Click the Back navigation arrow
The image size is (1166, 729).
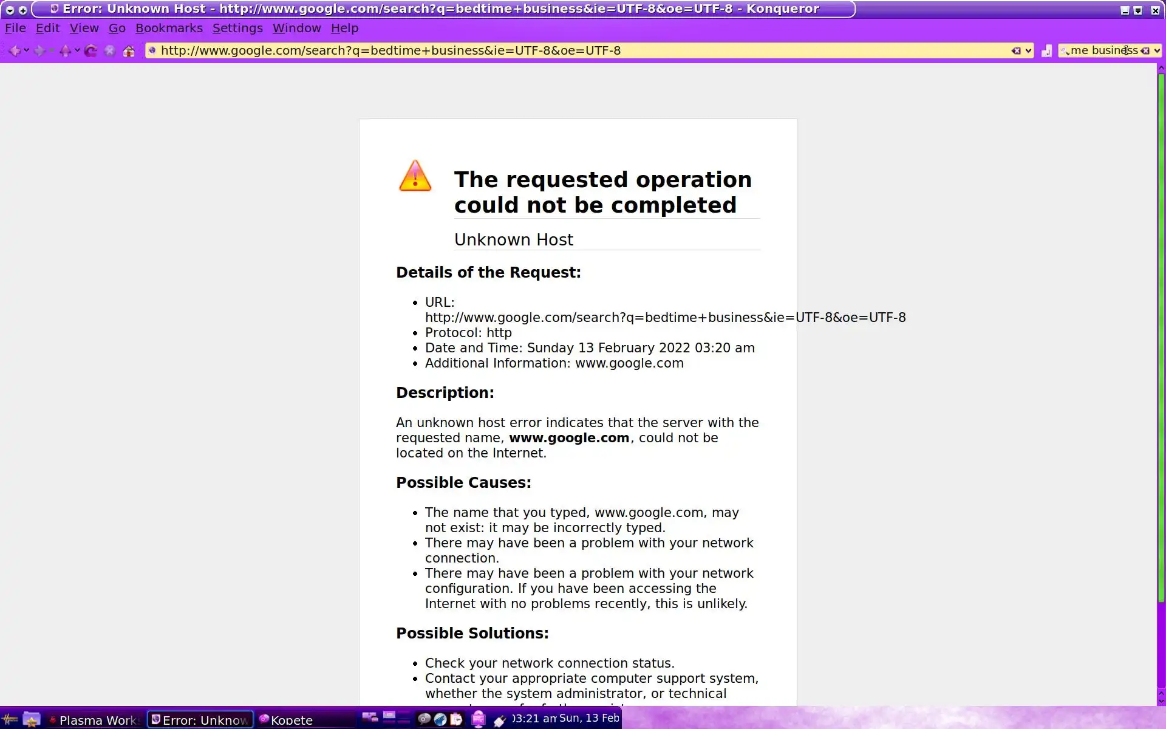[x=14, y=51]
